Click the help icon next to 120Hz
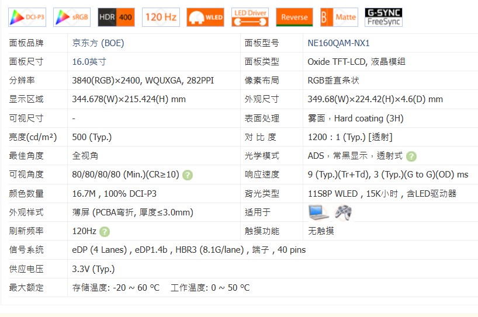This screenshot has width=478, height=317. click(105, 231)
